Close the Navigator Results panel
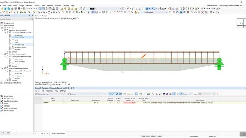Screen dimensions: 246x138 32,16
